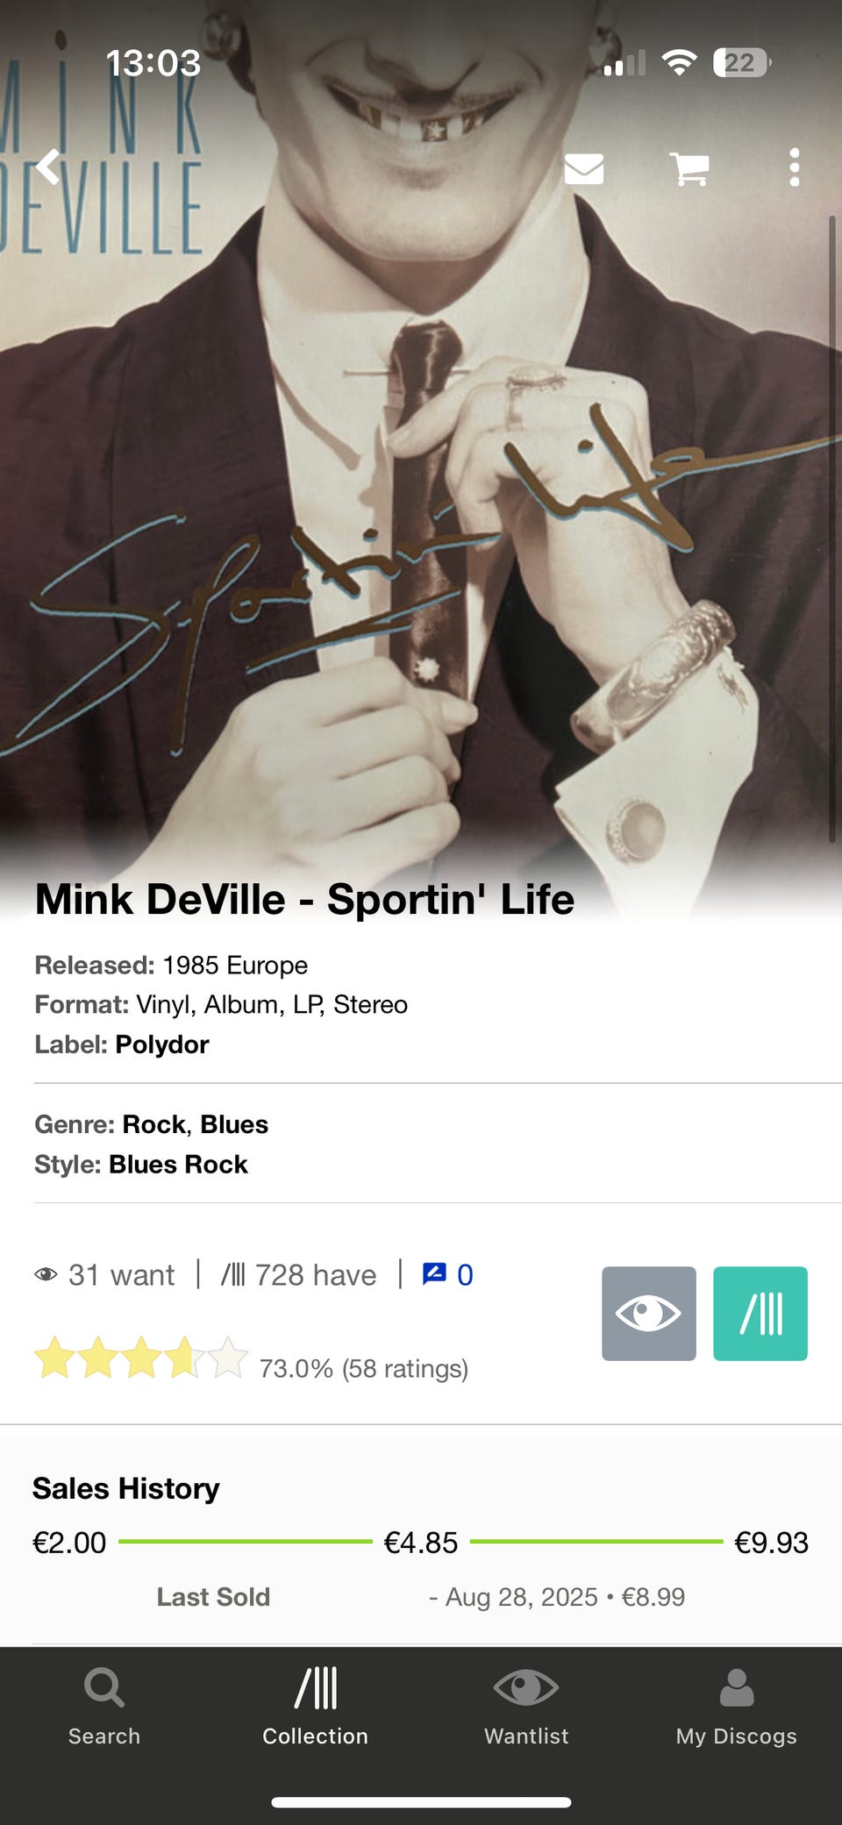Open the Polydor label link
Viewport: 842px width, 1825px height.
[162, 1044]
